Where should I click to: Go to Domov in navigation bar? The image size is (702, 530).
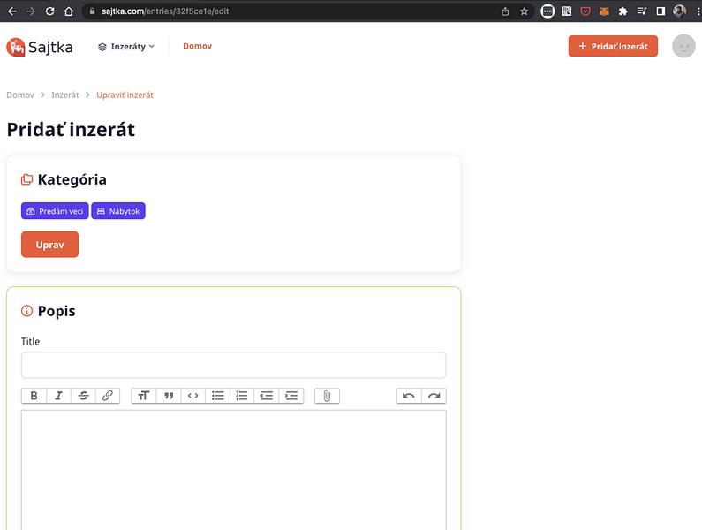click(x=197, y=46)
